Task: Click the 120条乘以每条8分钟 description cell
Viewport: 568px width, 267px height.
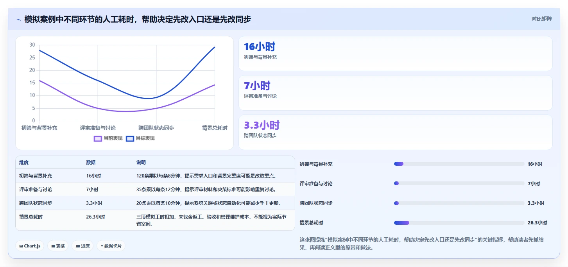Action: pos(206,176)
